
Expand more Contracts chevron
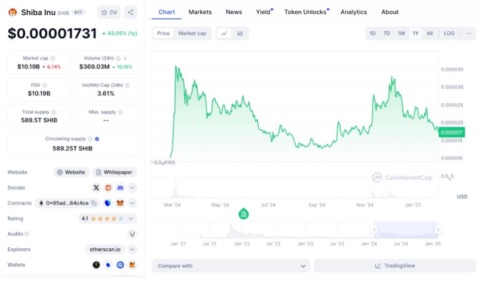click(x=132, y=203)
